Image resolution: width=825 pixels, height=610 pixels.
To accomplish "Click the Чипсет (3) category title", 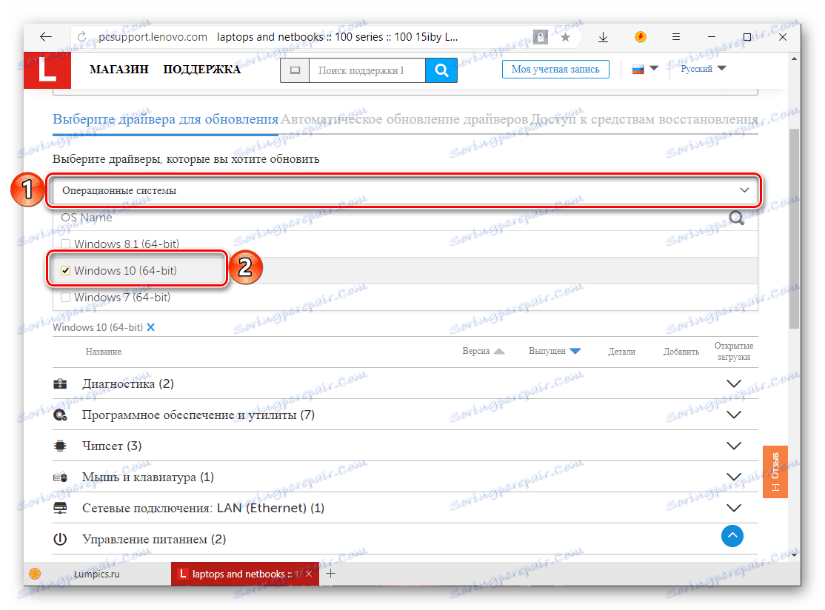I will [x=112, y=446].
